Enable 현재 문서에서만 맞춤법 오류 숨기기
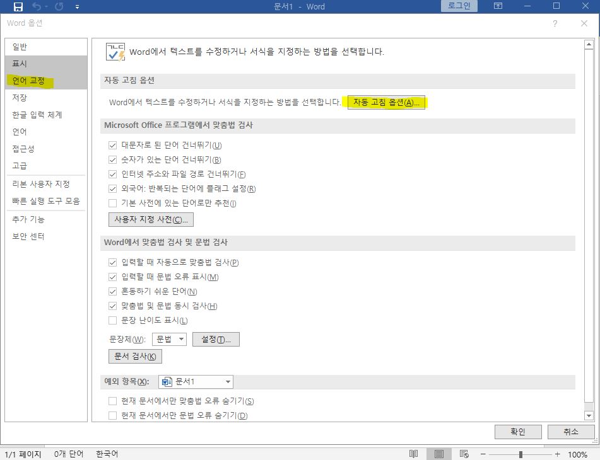Screen dimensions: 600x460 pyautogui.click(x=112, y=401)
